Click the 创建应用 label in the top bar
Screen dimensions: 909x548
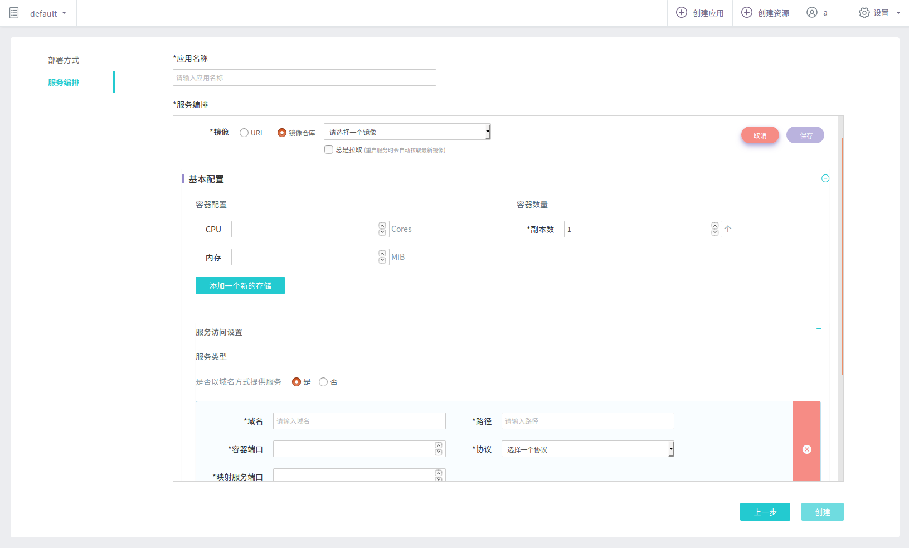(x=708, y=13)
